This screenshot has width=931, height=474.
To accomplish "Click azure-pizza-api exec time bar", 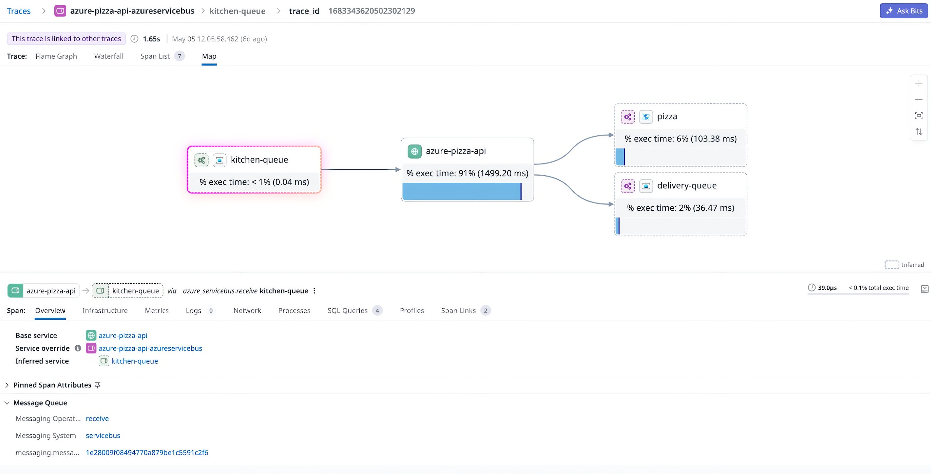I will pos(467,191).
